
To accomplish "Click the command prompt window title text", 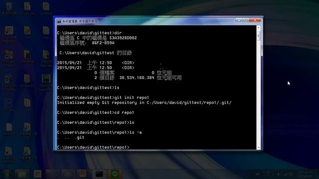I will pyautogui.click(x=80, y=21).
